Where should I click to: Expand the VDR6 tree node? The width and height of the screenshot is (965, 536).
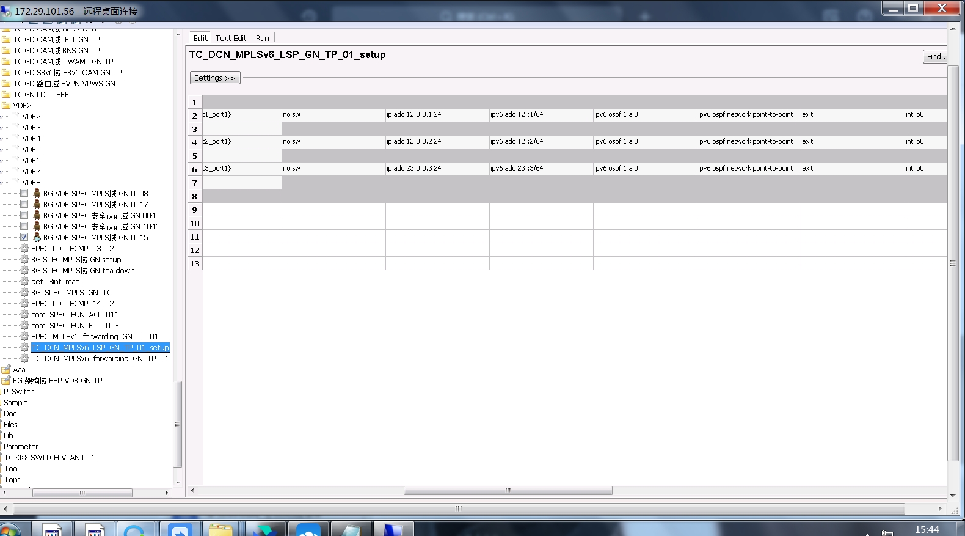point(2,160)
